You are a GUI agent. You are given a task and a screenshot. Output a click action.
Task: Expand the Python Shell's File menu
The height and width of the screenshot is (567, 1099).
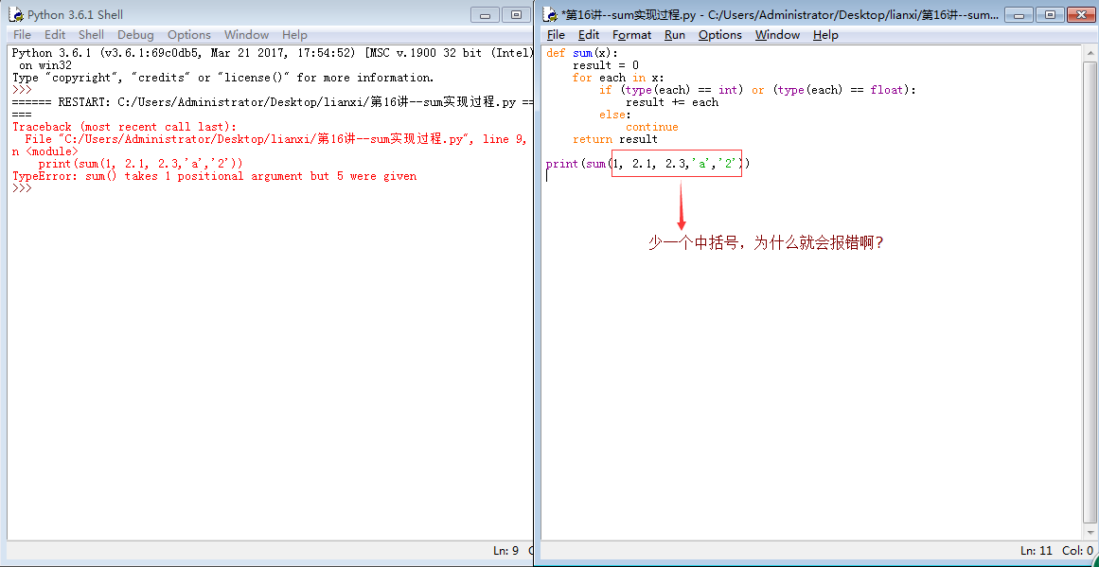pos(22,35)
